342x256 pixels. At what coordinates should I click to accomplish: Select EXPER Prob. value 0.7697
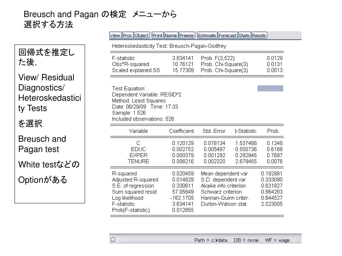(275, 155)
